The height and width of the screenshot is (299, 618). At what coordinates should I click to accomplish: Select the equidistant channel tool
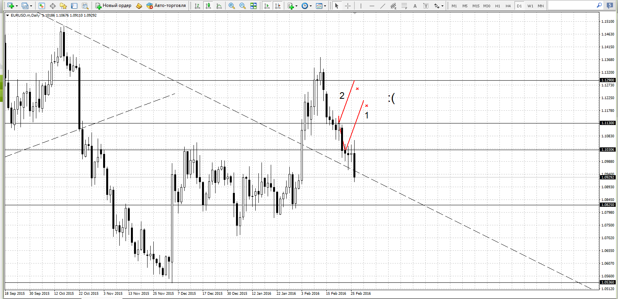[393, 6]
